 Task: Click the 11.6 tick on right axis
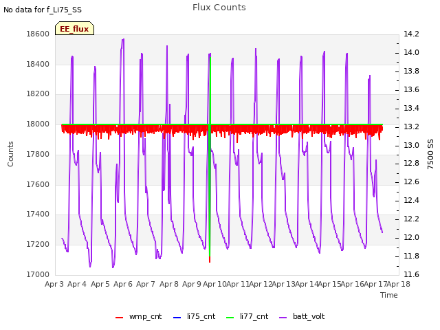(x=411, y=274)
